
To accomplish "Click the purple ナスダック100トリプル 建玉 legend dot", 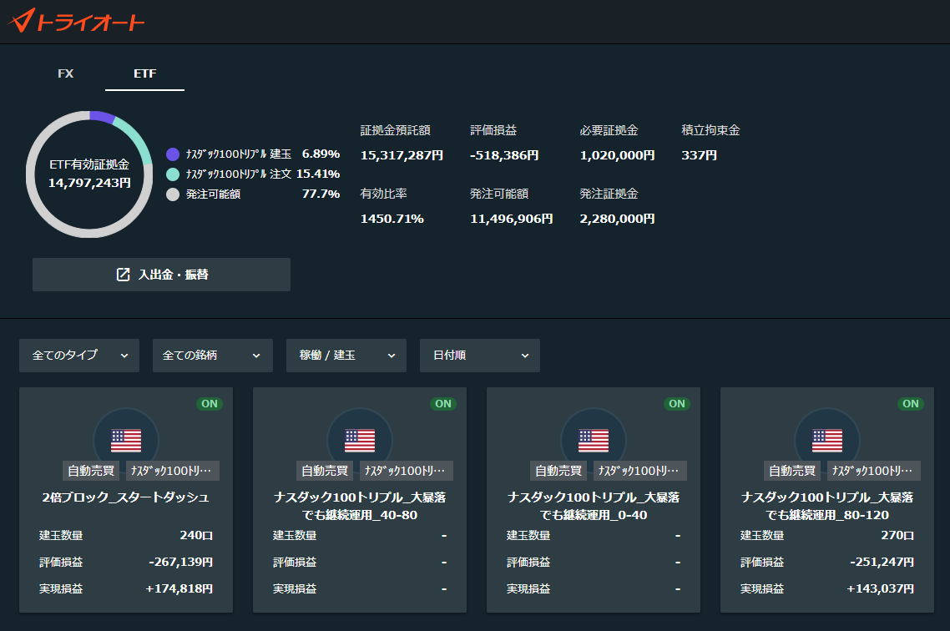I will click(x=173, y=154).
